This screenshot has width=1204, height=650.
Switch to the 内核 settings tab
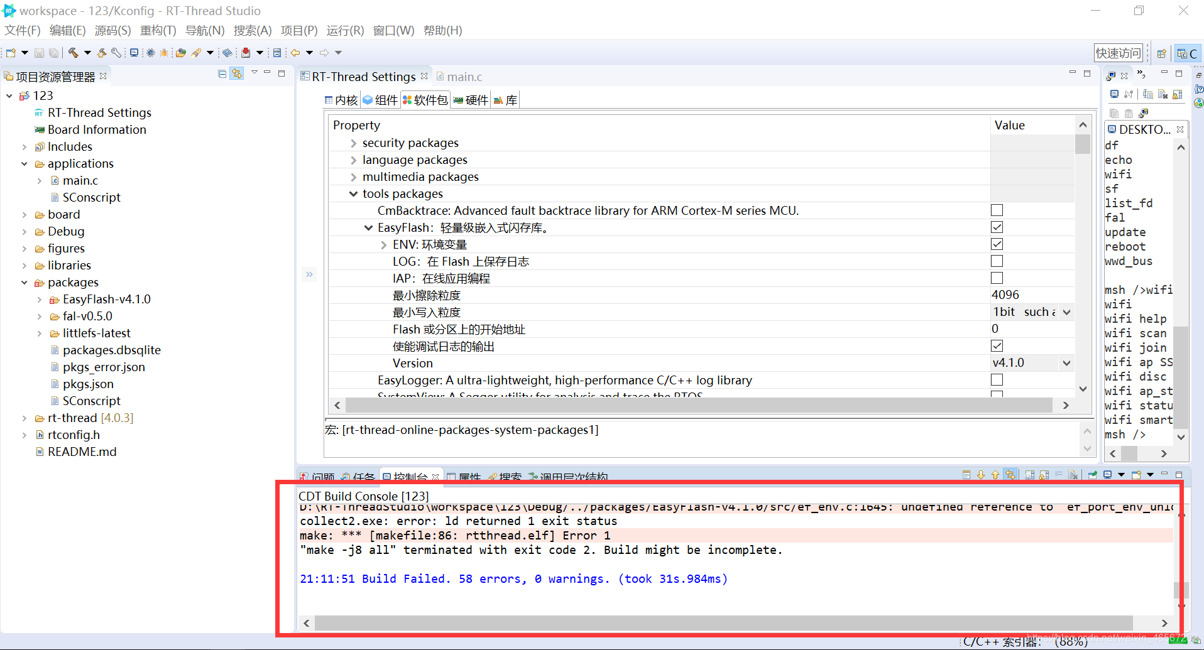[x=341, y=100]
